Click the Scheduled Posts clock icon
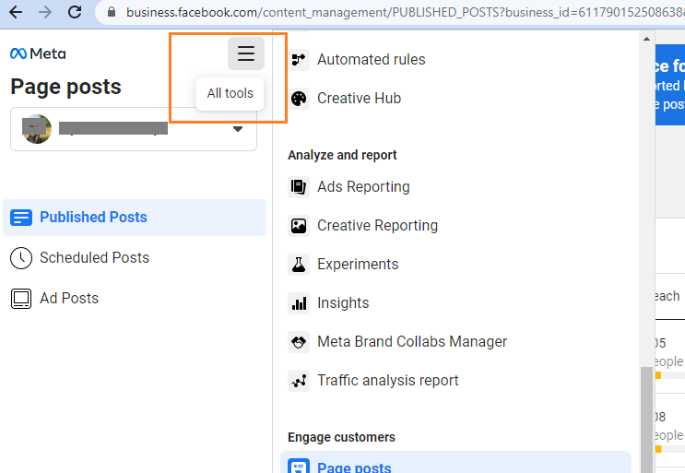 pyautogui.click(x=21, y=257)
